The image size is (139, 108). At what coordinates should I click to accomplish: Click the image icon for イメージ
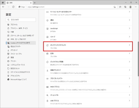tap(48, 37)
